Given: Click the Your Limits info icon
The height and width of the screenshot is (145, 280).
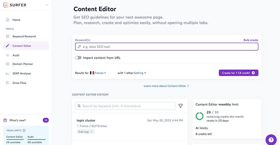Looking at the screenshot, I should 24,130.
